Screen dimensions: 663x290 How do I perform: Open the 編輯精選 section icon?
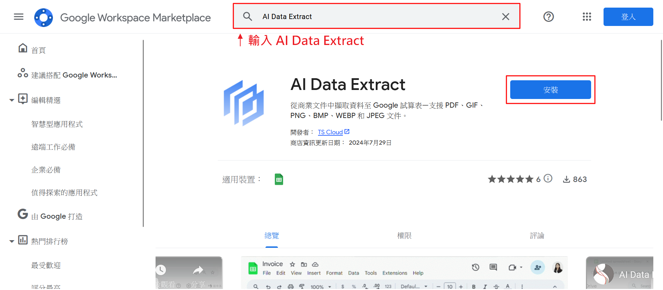[23, 99]
